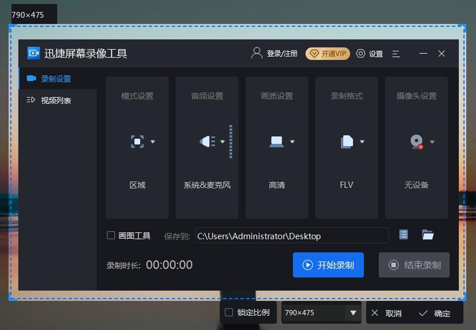Click the 00:00:00 recording duration
Image resolution: width=476 pixels, height=330 pixels.
click(x=169, y=265)
